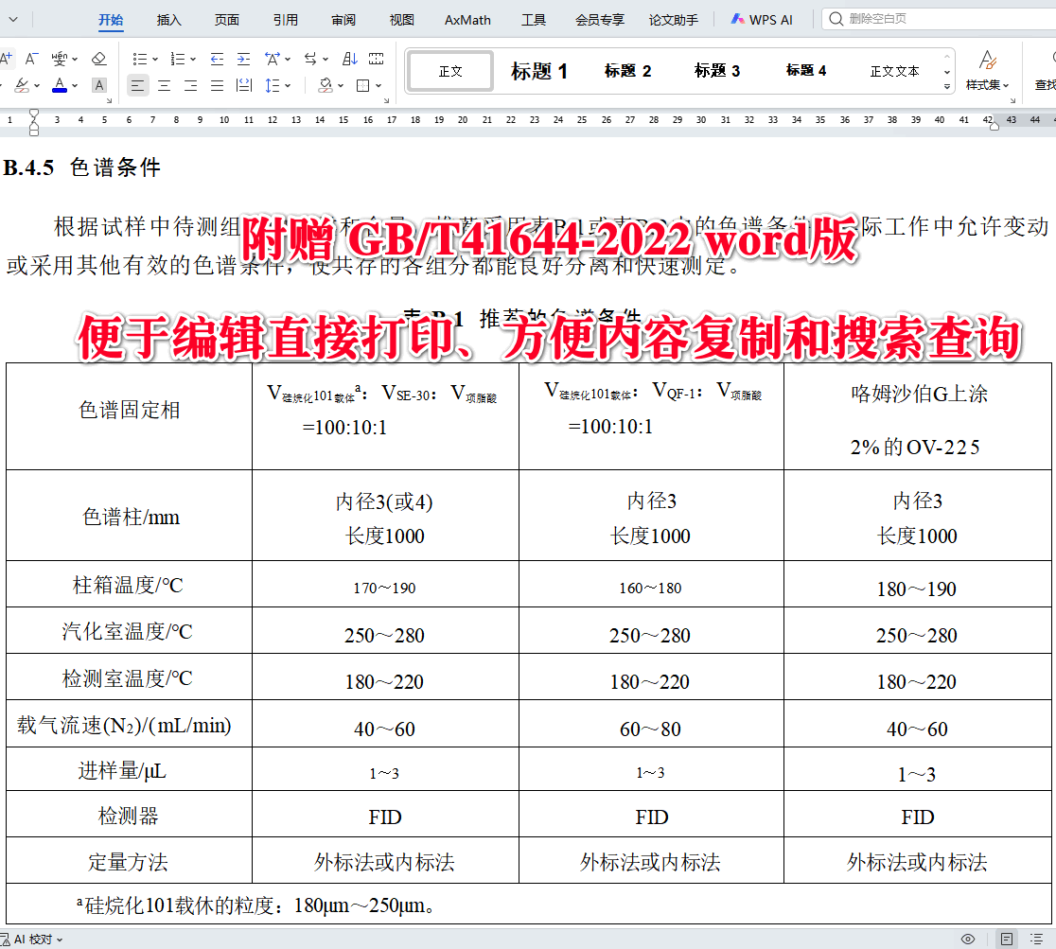
Task: Expand the styles gallery fully
Action: tap(947, 86)
